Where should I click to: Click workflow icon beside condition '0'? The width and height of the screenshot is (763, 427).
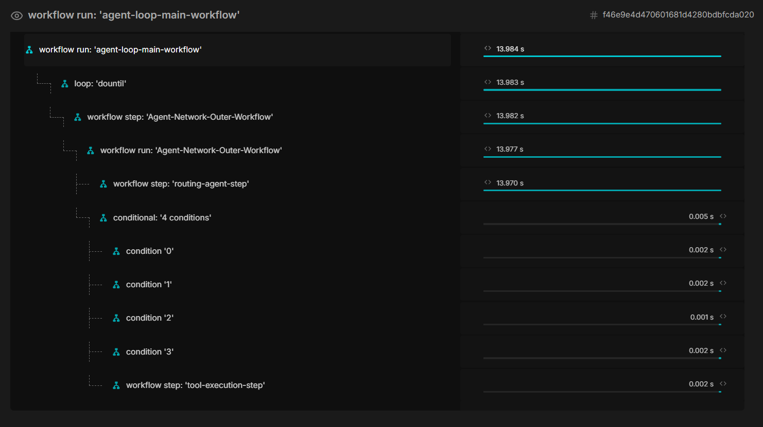[116, 251]
